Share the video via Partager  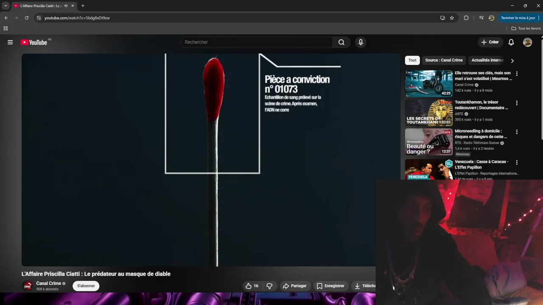click(295, 286)
